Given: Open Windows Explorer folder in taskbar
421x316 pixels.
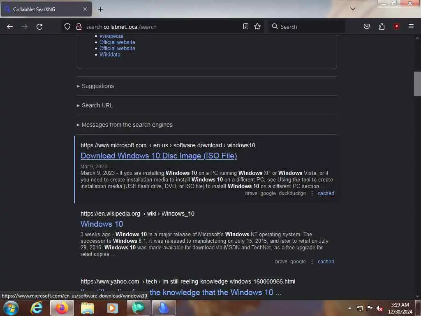Looking at the screenshot, I should pos(88,308).
